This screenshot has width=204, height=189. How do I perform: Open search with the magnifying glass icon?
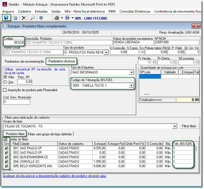(x=32, y=18)
